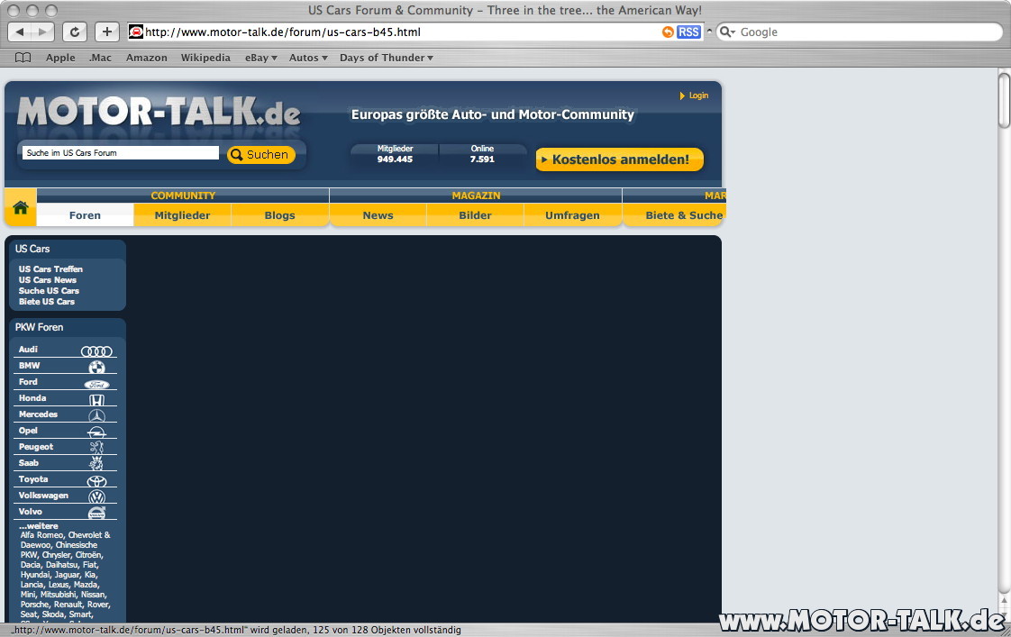Open the Amazon bookmark

[x=146, y=58]
